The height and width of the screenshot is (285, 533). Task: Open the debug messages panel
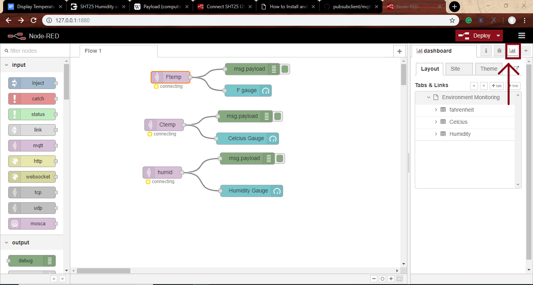pyautogui.click(x=499, y=51)
